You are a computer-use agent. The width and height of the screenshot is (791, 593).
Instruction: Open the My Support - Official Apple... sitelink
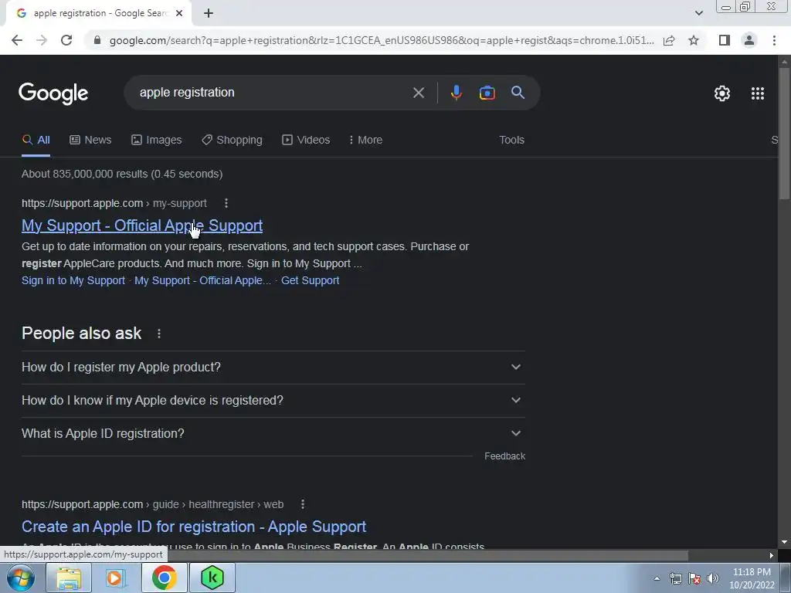click(203, 280)
